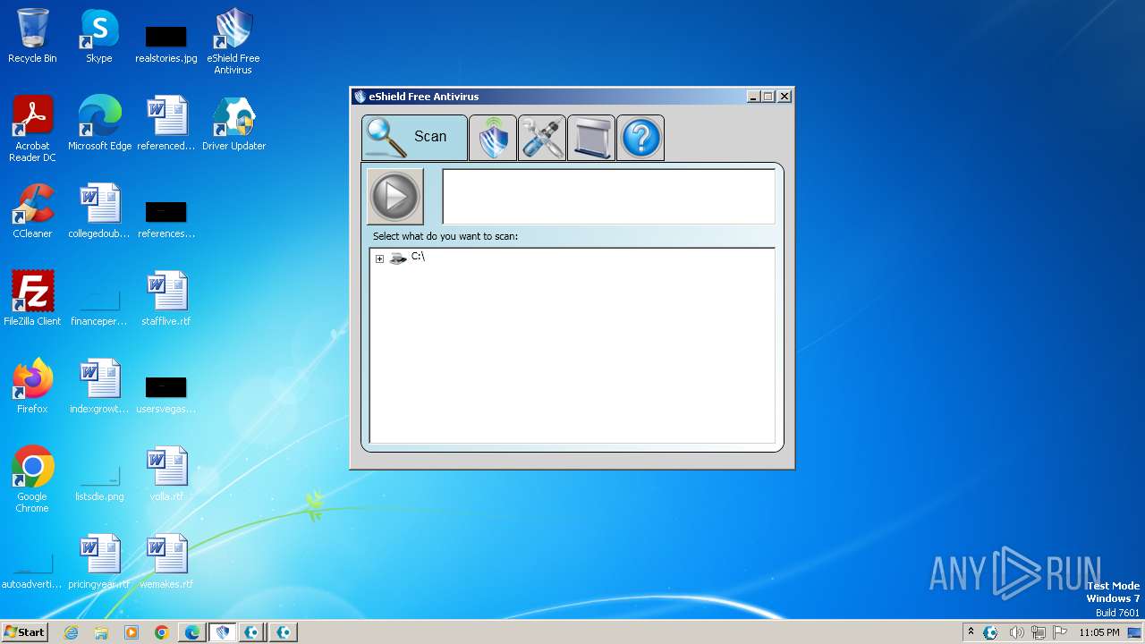Select the volla.rtf document on desktop
Image resolution: width=1145 pixels, height=644 pixels.
166,474
